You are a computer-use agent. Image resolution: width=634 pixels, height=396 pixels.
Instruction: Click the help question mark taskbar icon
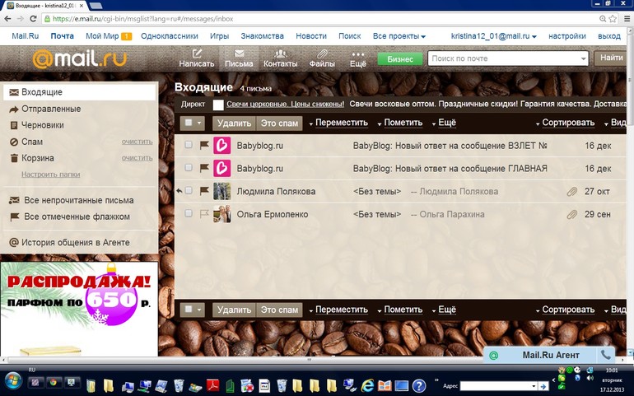point(419,385)
